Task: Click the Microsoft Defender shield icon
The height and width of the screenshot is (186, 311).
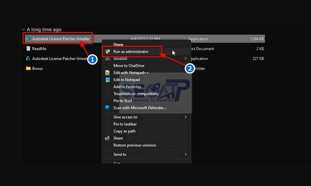Action: point(108,108)
